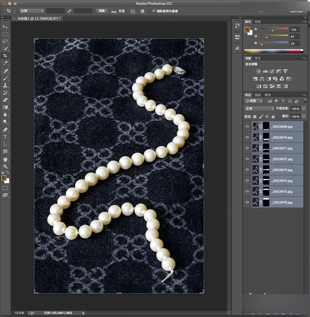Viewport: 310px width, 317px height.
Task: Open the crop ratio preset dropdown
Action: tap(32, 11)
